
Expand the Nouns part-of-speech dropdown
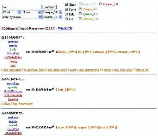click(x=32, y=12)
